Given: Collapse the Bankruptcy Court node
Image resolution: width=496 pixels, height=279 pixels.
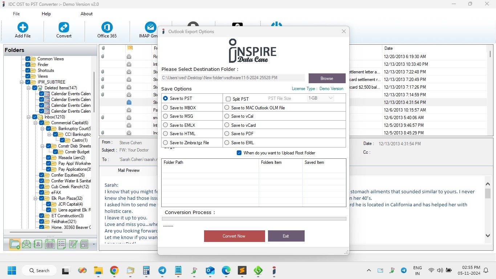Looking at the screenshot, I should pyautogui.click(x=42, y=129).
